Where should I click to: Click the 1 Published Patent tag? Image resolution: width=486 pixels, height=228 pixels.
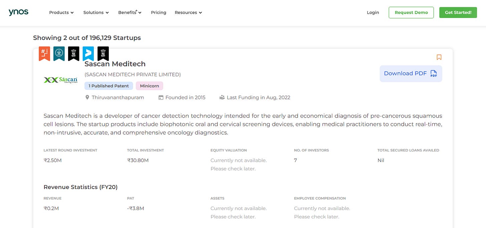(109, 86)
